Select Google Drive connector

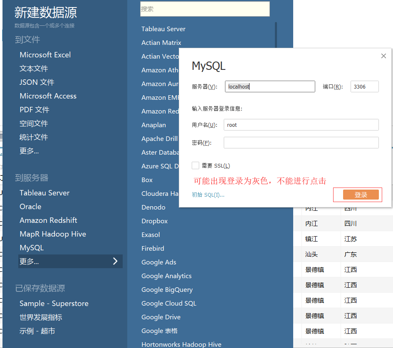coord(161,317)
